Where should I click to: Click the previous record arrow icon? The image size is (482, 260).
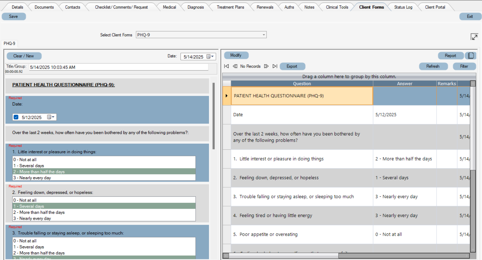point(235,66)
